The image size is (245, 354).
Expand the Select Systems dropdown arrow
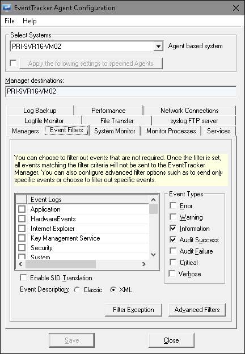coord(158,47)
